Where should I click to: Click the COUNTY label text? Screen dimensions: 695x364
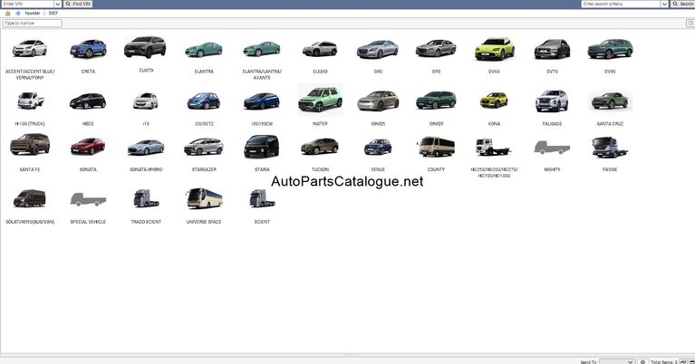436,169
